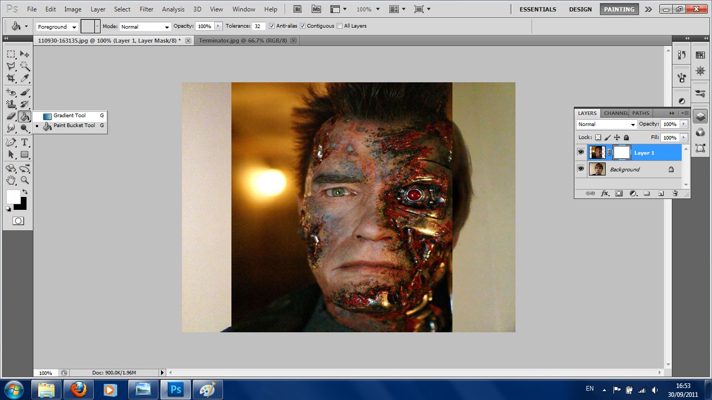712x400 pixels.
Task: Toggle Quick Mask mode
Action: [x=18, y=221]
